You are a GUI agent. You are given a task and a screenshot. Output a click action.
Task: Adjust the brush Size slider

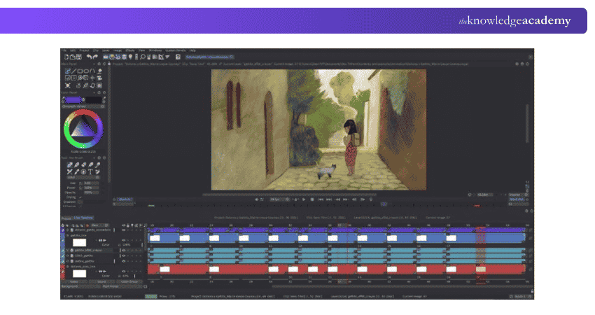[x=91, y=183]
